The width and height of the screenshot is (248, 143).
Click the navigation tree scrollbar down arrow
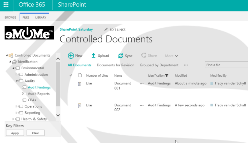[x=58, y=115]
